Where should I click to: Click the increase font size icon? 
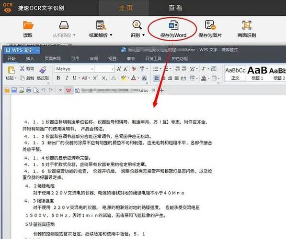[x=119, y=69]
